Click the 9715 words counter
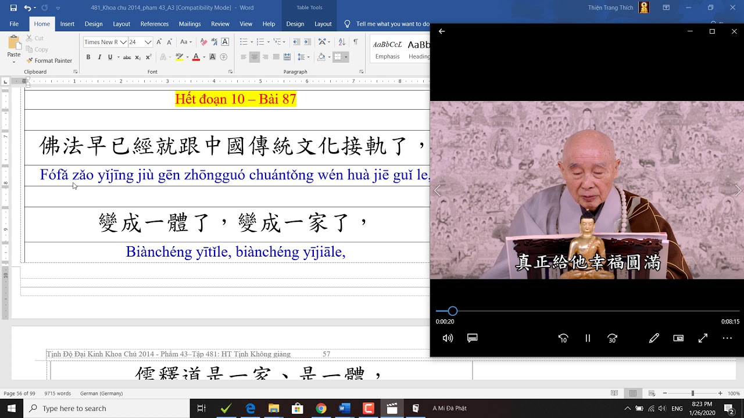 click(58, 393)
